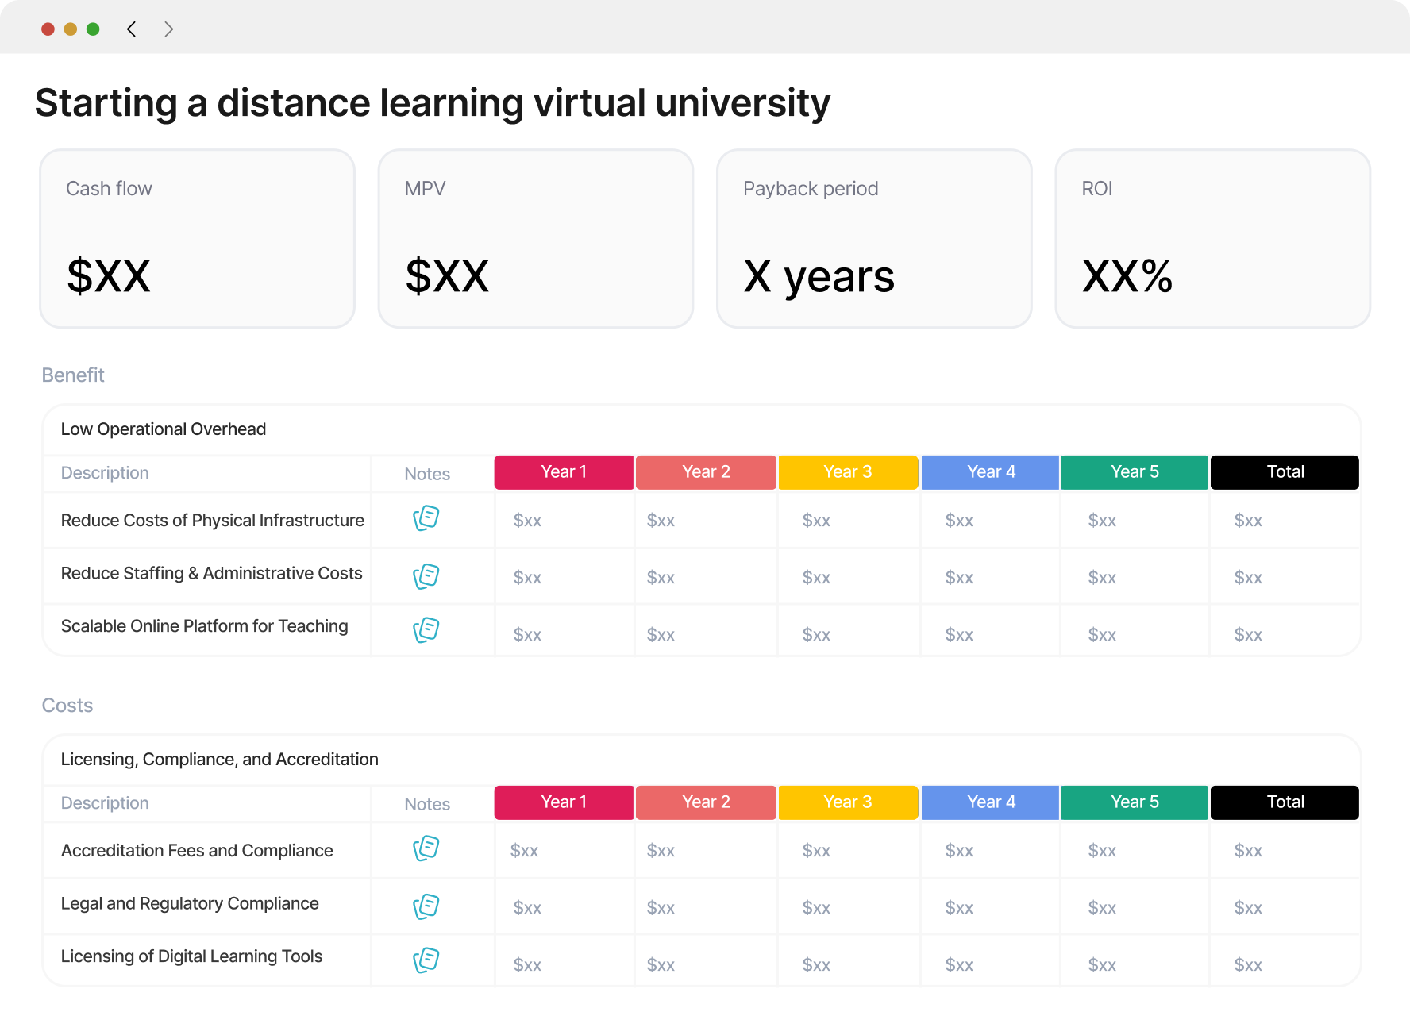Open notes icon for Legal and Regulatory Compliance
Image resolution: width=1410 pixels, height=1035 pixels.
tap(426, 906)
